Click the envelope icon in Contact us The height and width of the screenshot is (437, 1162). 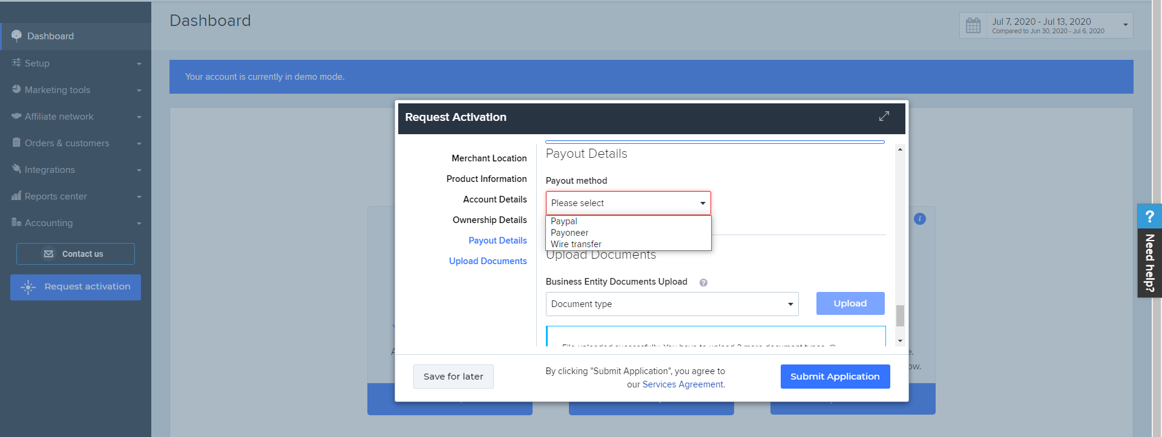click(49, 254)
